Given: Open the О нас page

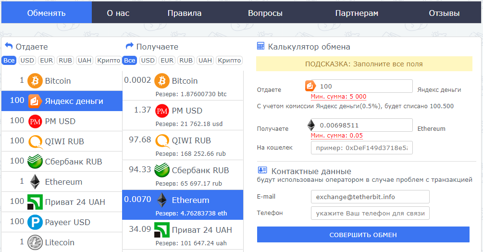Looking at the screenshot, I should (x=118, y=13).
